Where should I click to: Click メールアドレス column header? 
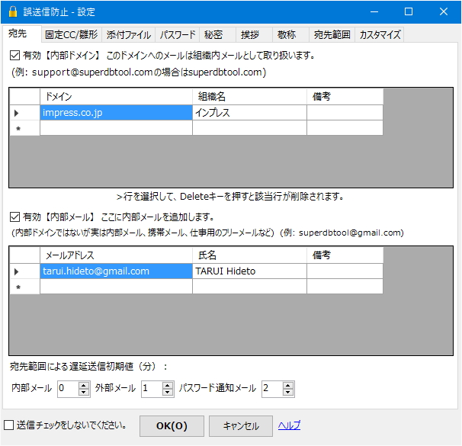116,255
